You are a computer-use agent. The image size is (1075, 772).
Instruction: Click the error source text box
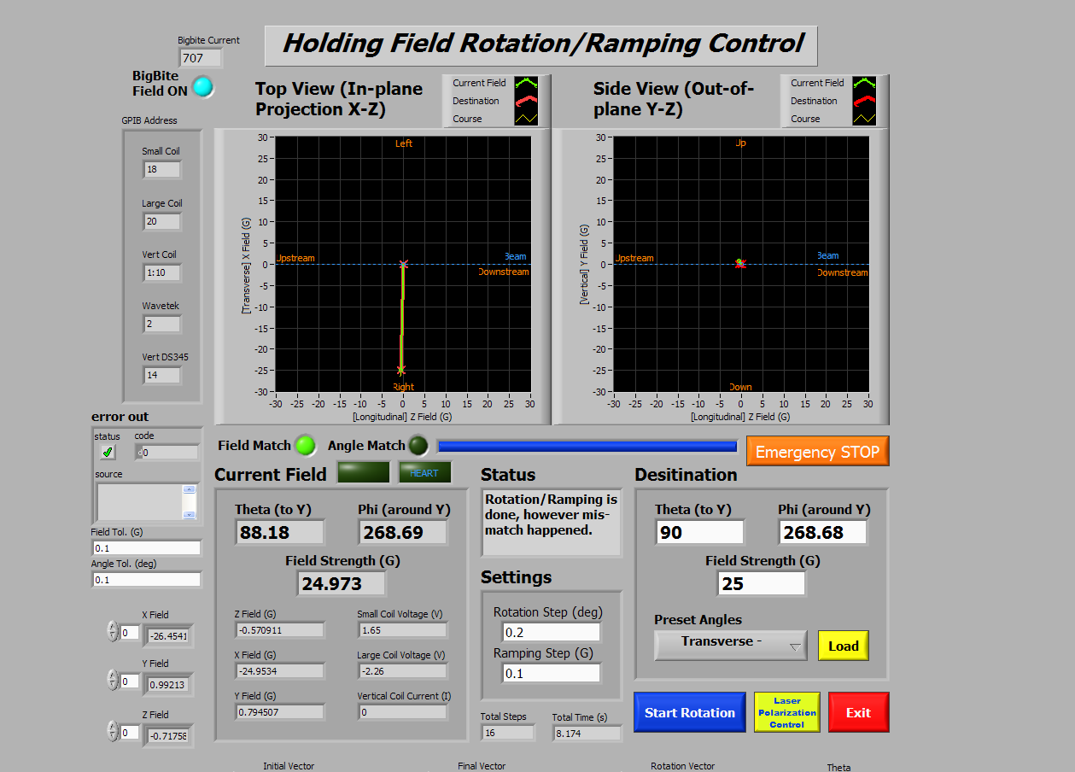click(140, 502)
